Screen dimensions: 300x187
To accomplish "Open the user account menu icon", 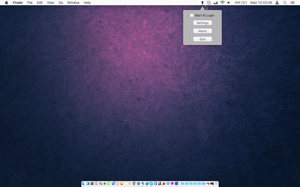I will click(277, 3).
